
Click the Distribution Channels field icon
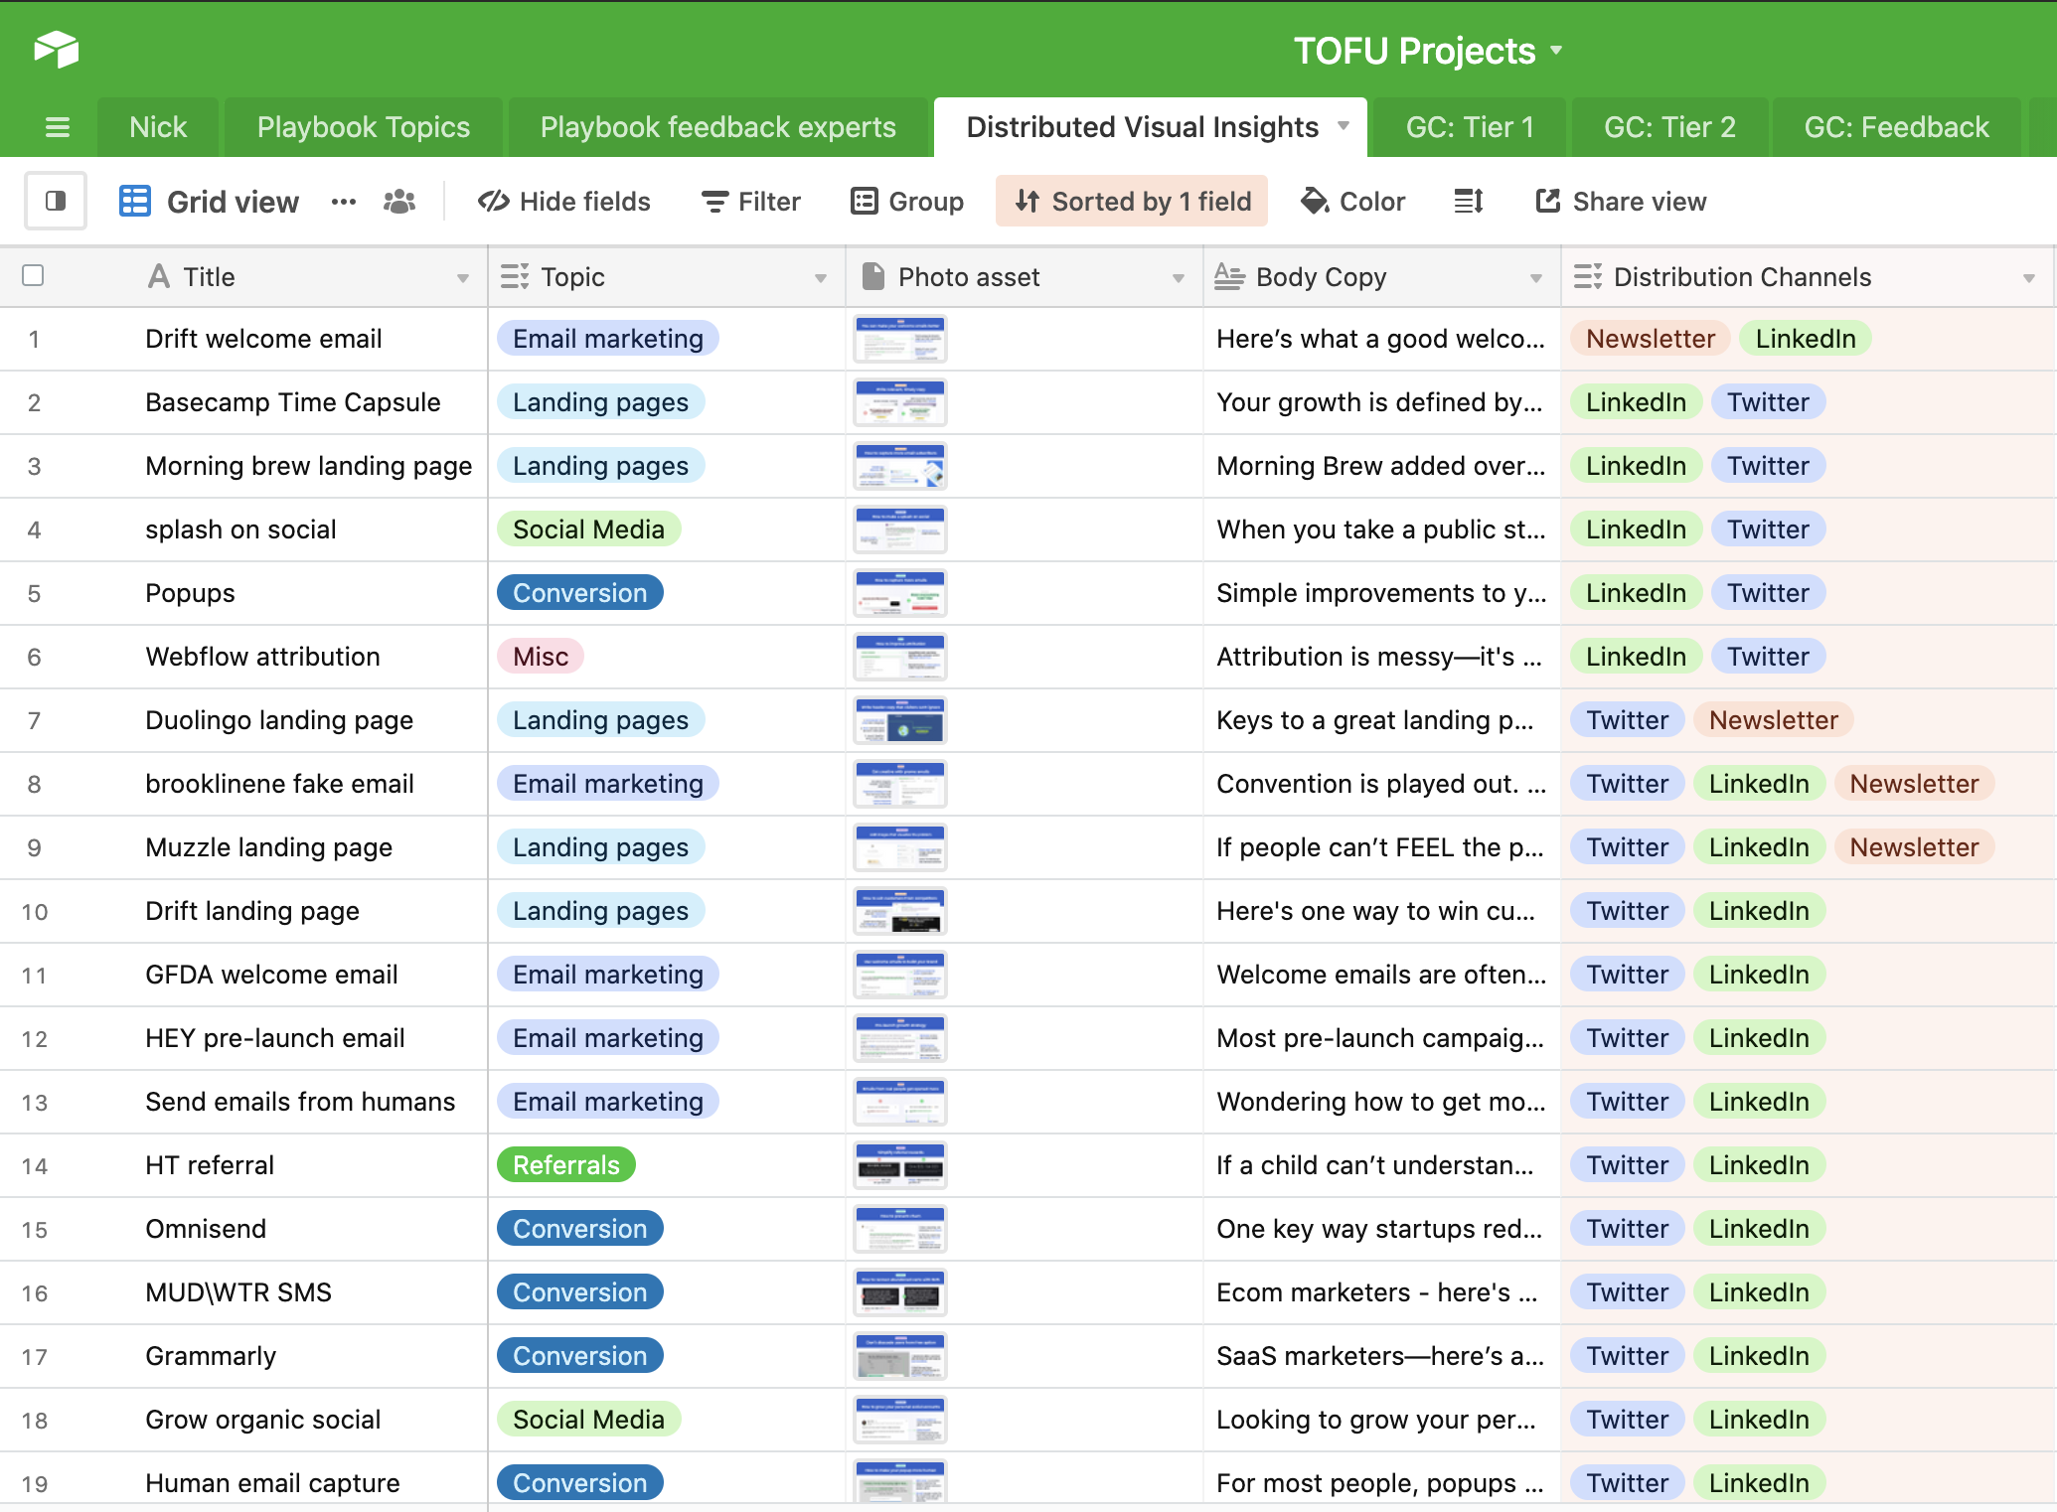(1588, 276)
